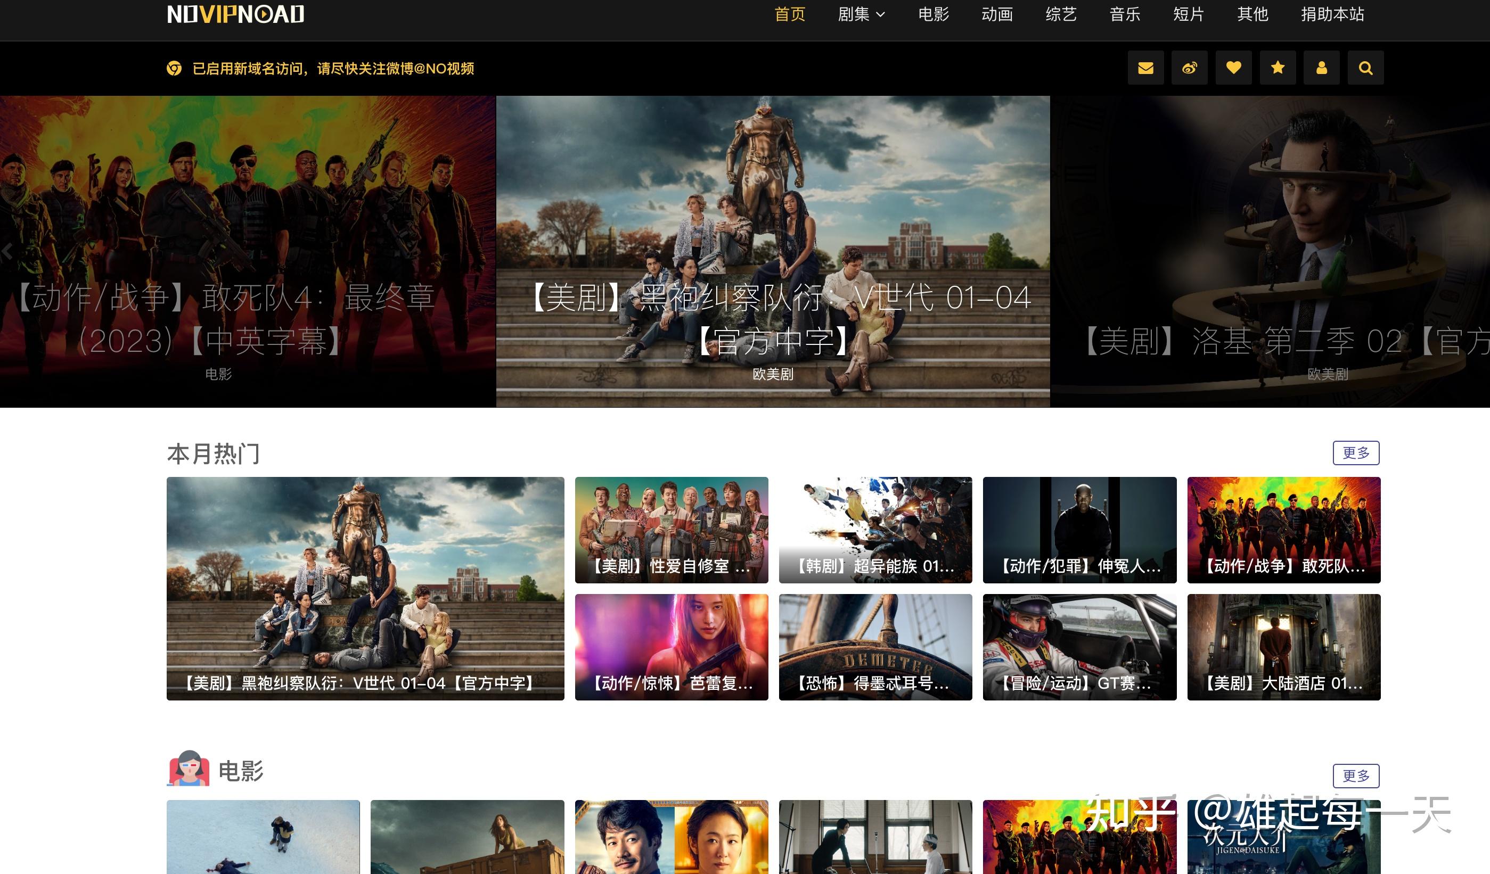Open the 捐助本站 navigation item
Image resolution: width=1490 pixels, height=874 pixels.
[1332, 14]
